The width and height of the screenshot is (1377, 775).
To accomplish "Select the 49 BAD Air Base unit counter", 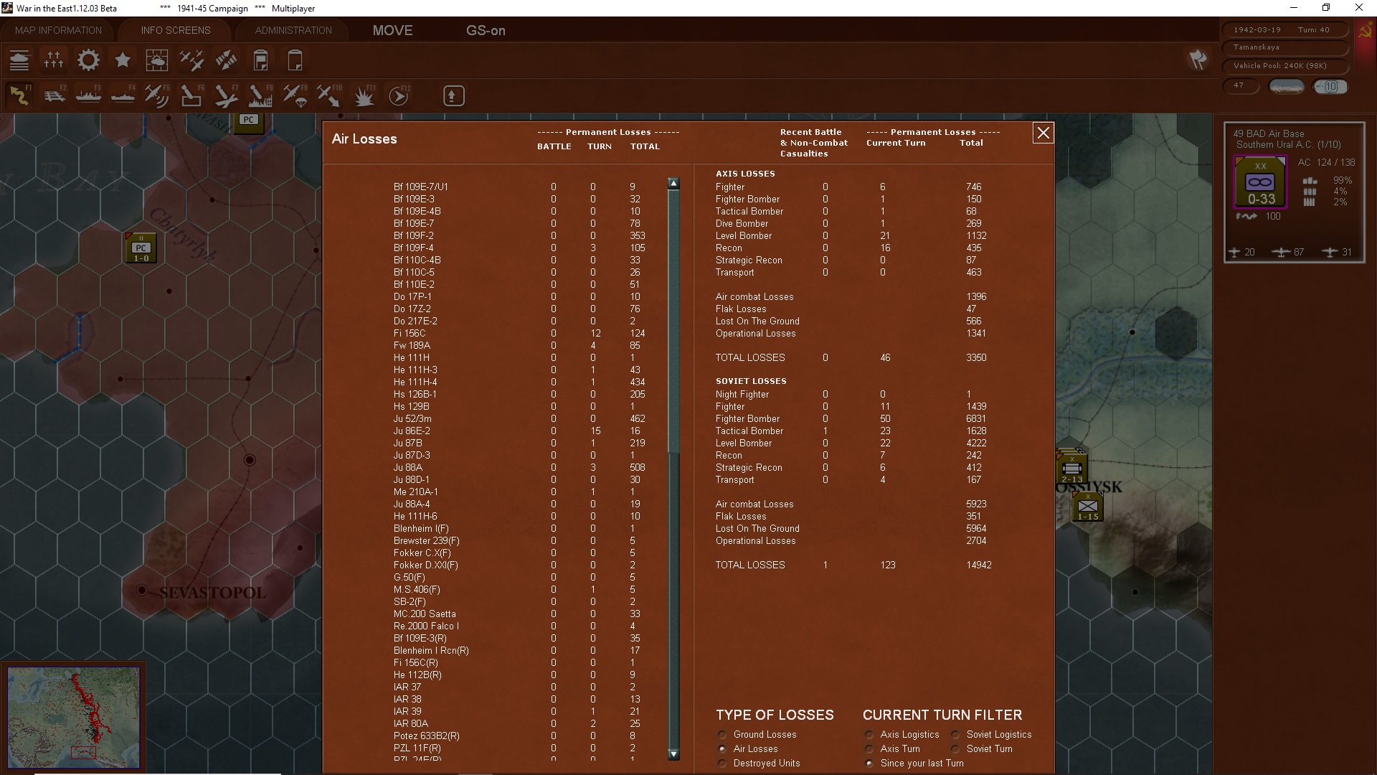I will coord(1260,182).
